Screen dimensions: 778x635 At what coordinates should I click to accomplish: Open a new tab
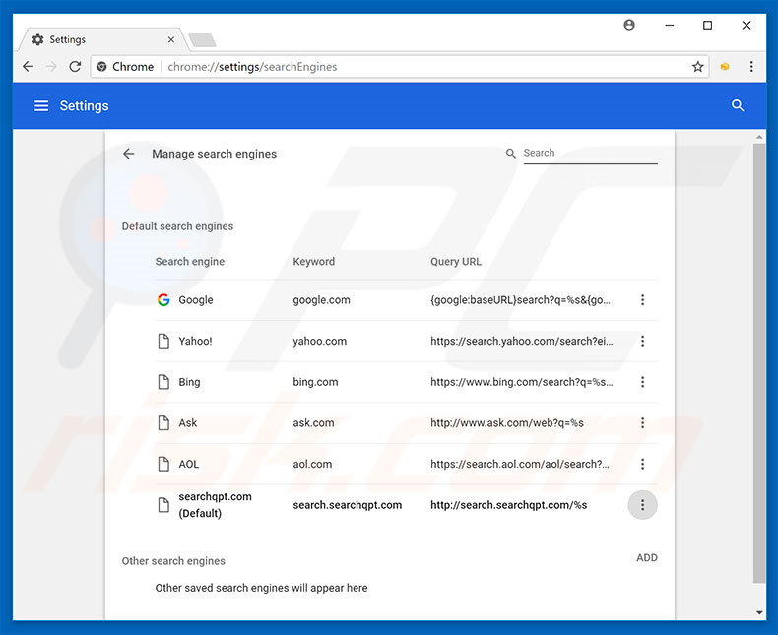pos(203,39)
